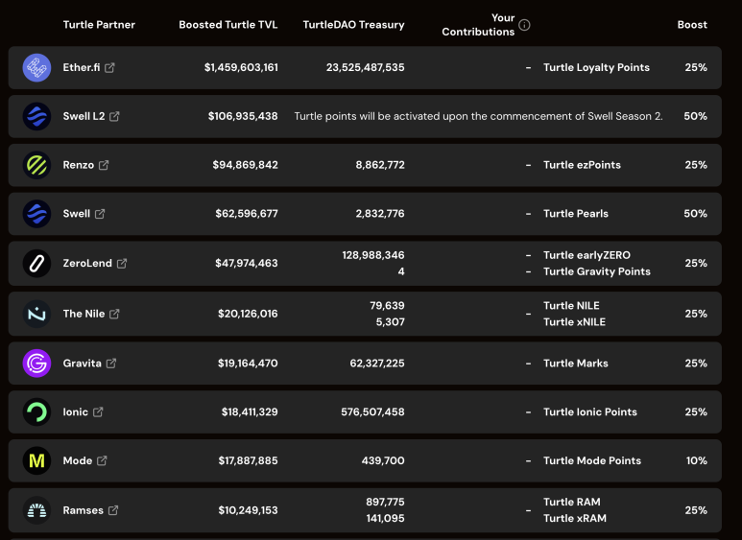Screen dimensions: 742x540
Task: Click the Turtle xRAM label
Action: point(575,518)
